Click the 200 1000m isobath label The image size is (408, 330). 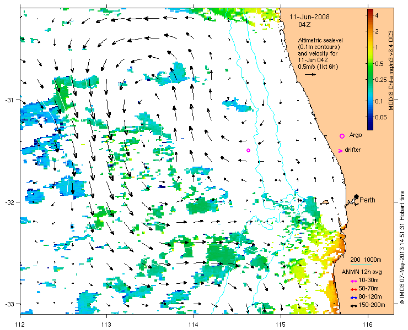366,260
